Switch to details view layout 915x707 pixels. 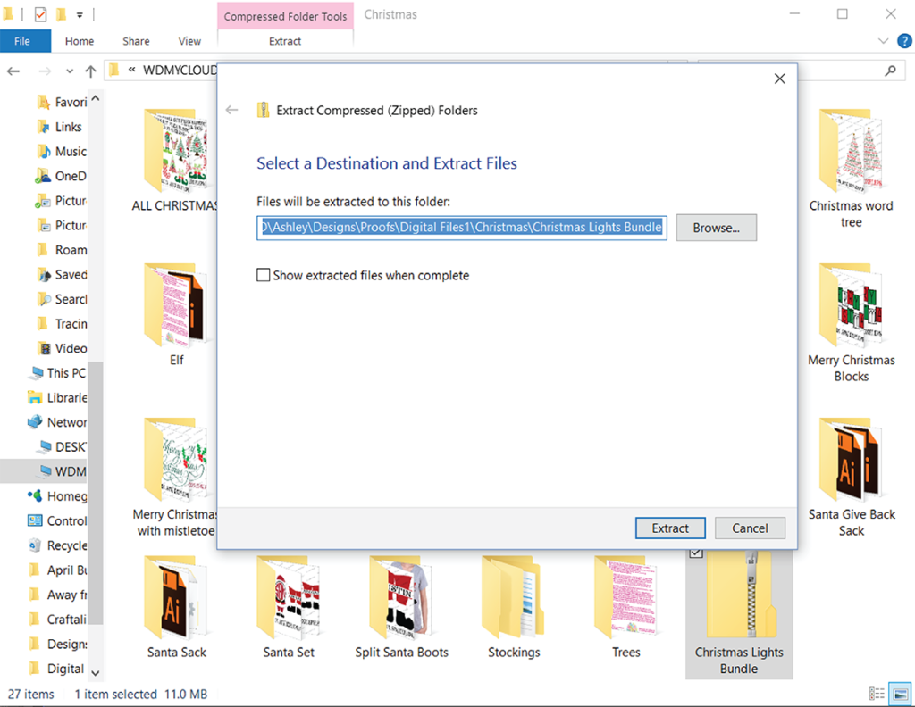pyautogui.click(x=877, y=694)
